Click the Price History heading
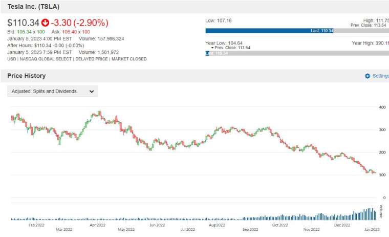The image size is (389, 237). tap(27, 76)
